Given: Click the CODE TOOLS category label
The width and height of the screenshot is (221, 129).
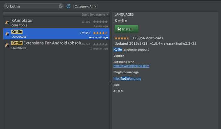Looking at the screenshot, I should pyautogui.click(x=19, y=25).
